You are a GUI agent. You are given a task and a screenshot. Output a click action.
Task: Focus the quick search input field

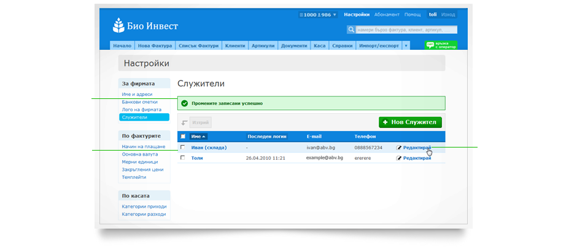(x=406, y=30)
